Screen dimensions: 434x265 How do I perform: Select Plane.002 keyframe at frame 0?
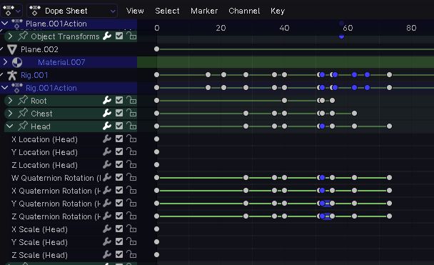(156, 49)
